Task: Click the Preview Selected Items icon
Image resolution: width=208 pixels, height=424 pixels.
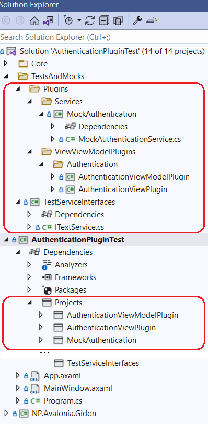Action: 152,20
